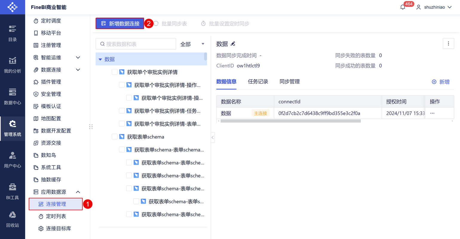460x239 pixels.
Task: Click the connectId value 0f2d7cb2c7d6438c9ff9bd355e3c2f0a
Action: (319, 113)
